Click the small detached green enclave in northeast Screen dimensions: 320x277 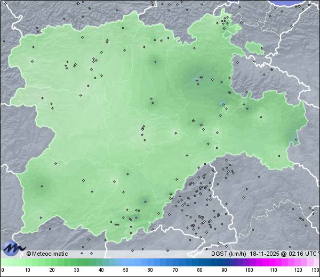point(255,48)
